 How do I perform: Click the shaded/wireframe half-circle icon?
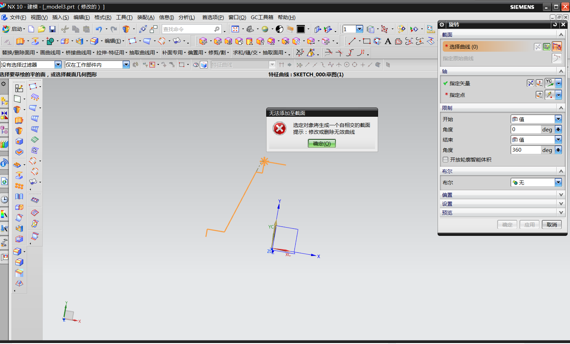pyautogui.click(x=280, y=29)
